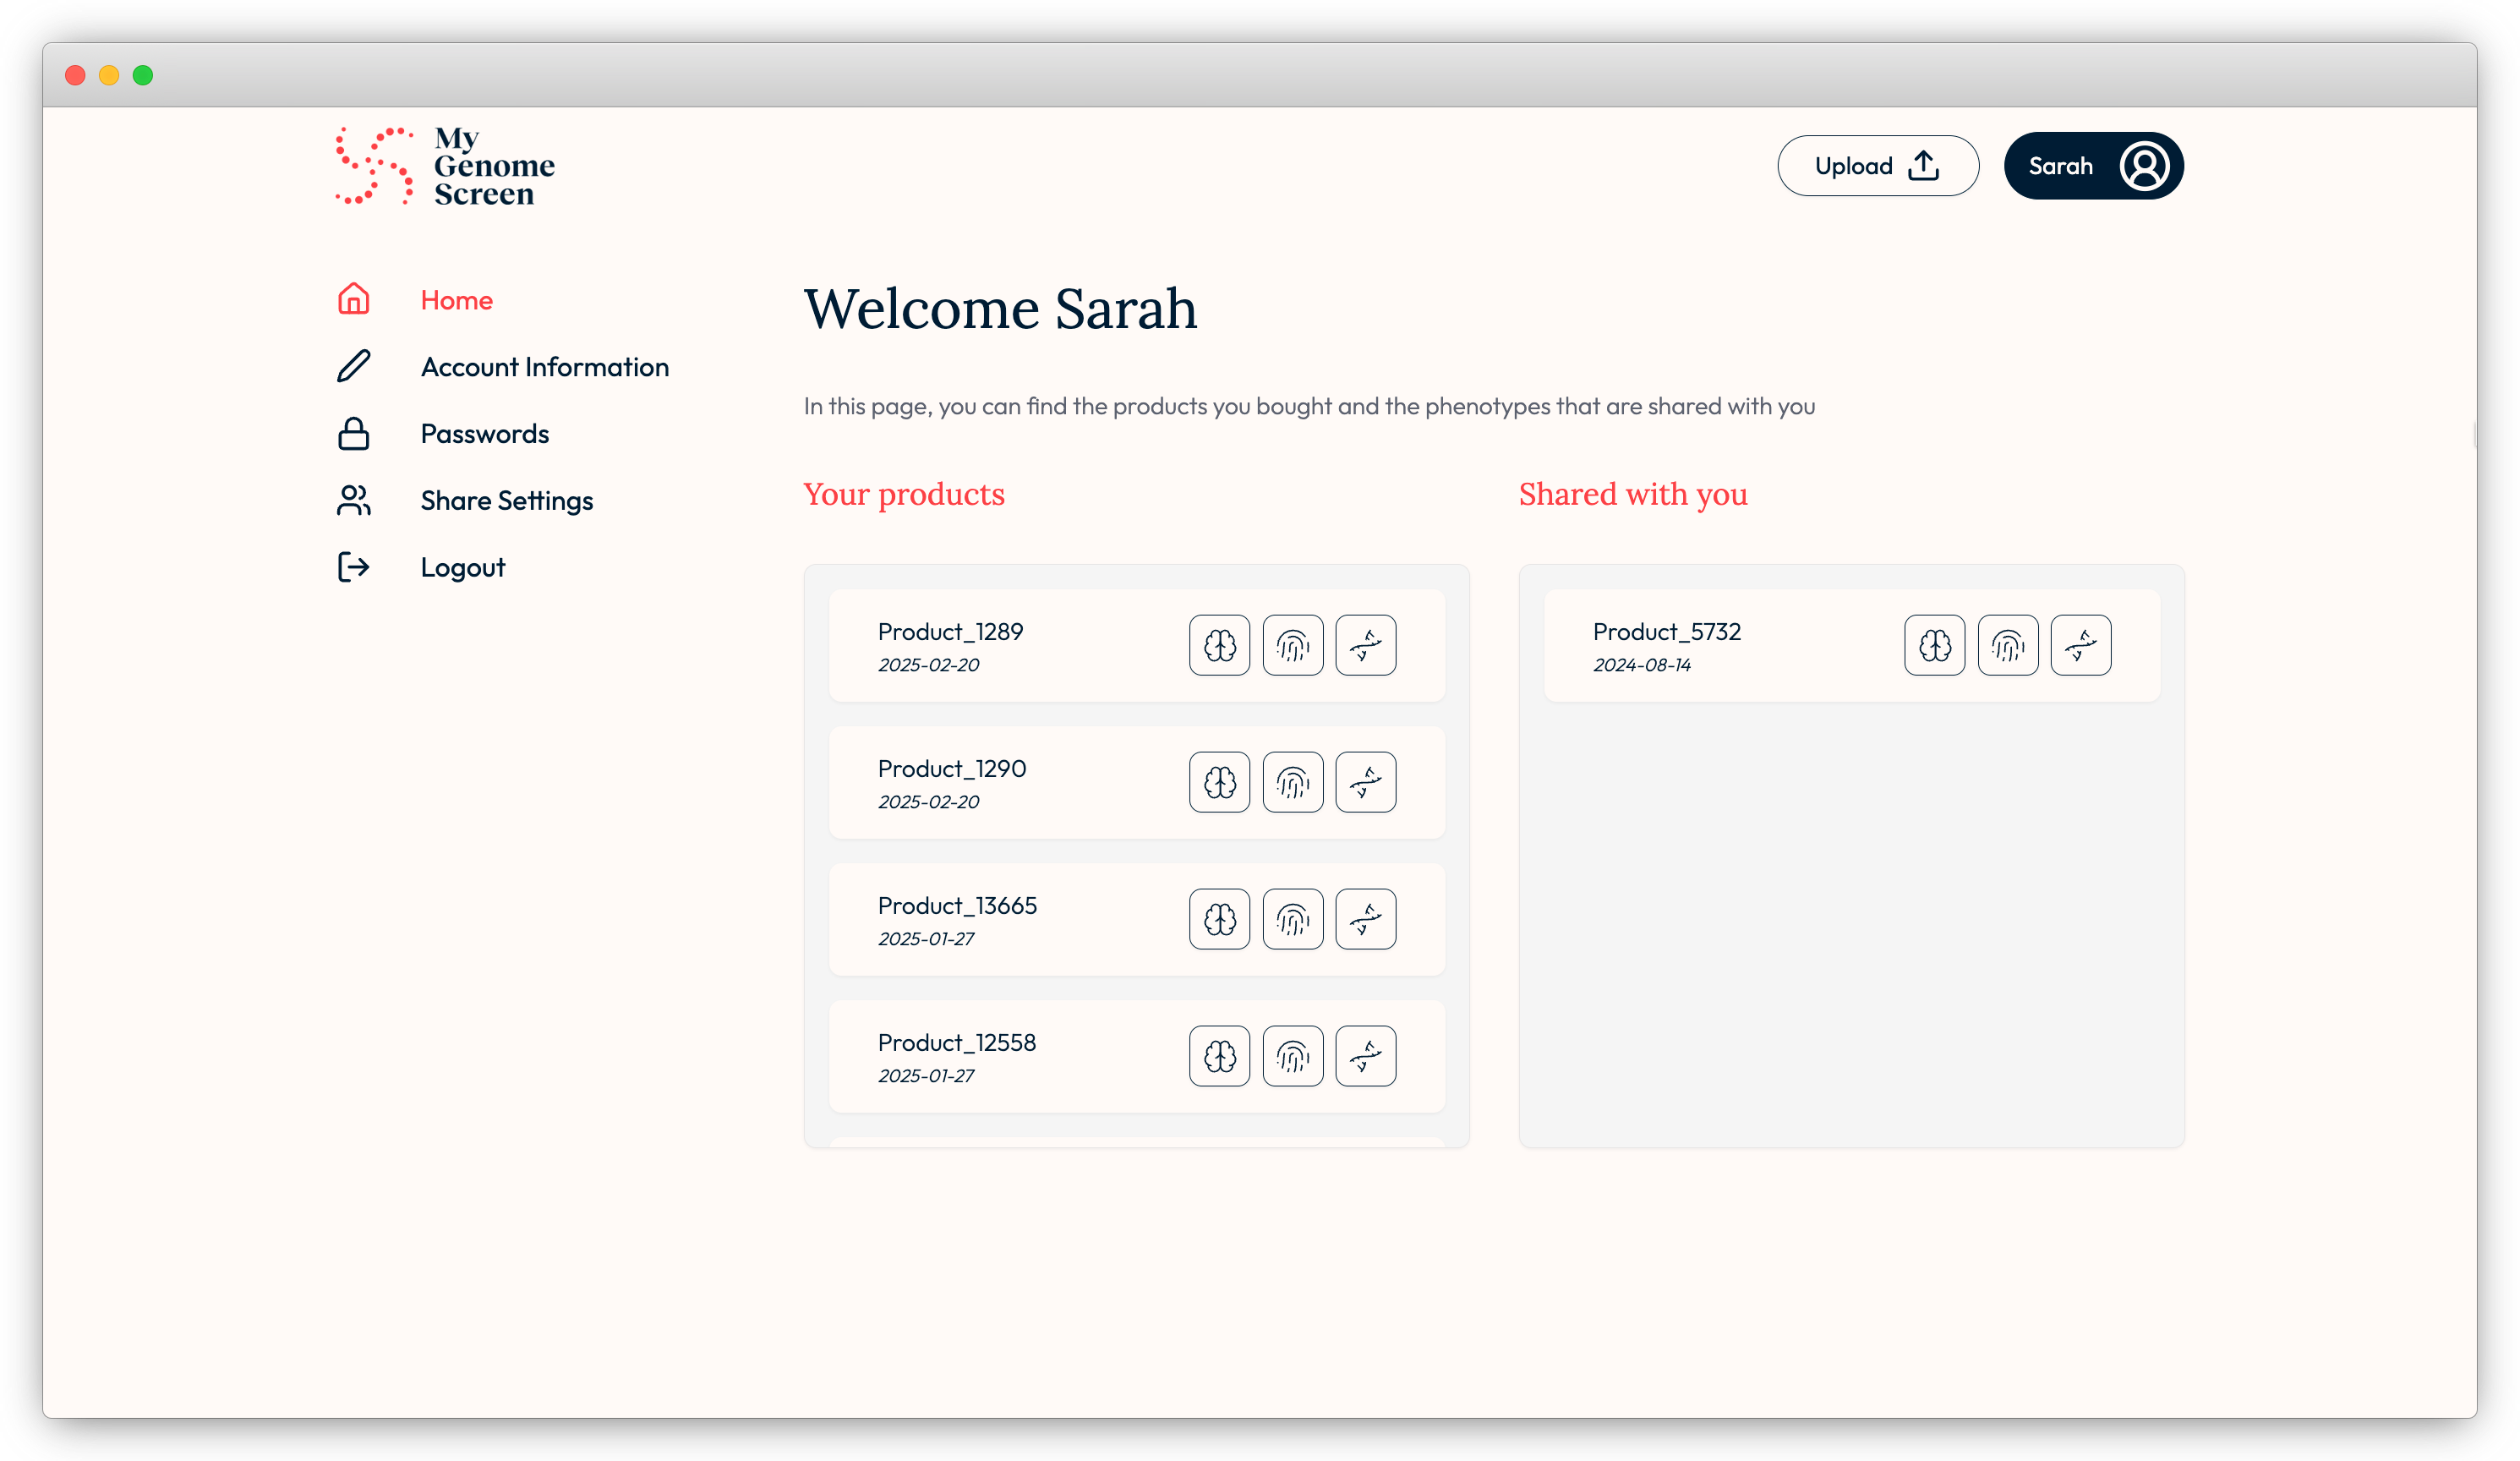Click brain icon for shared Product_5732

point(1934,645)
